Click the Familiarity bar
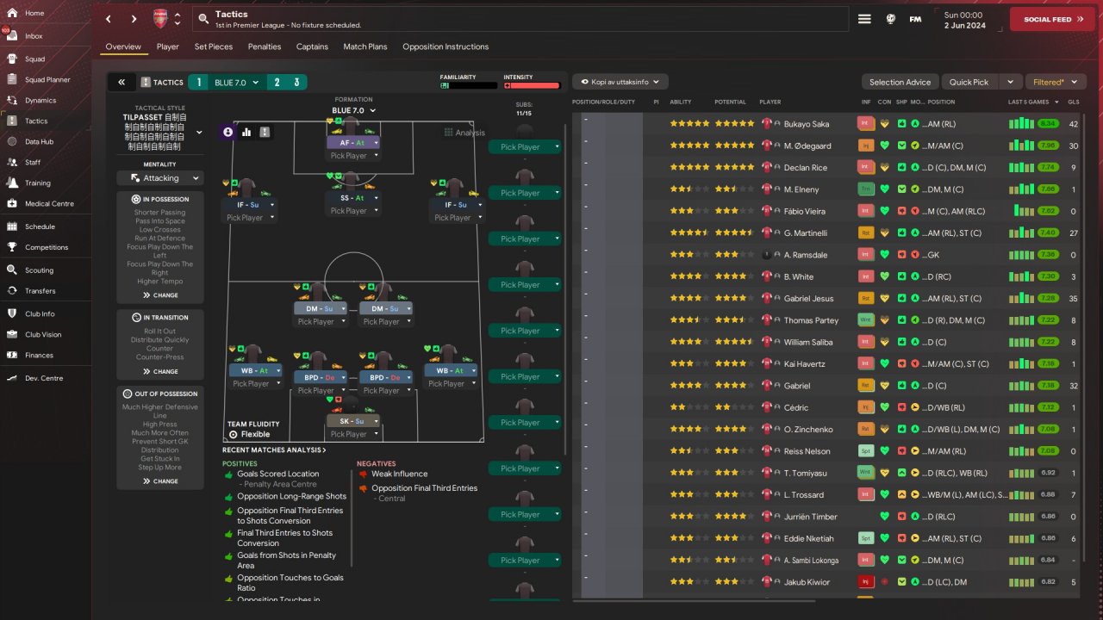The height and width of the screenshot is (620, 1103). (x=469, y=85)
